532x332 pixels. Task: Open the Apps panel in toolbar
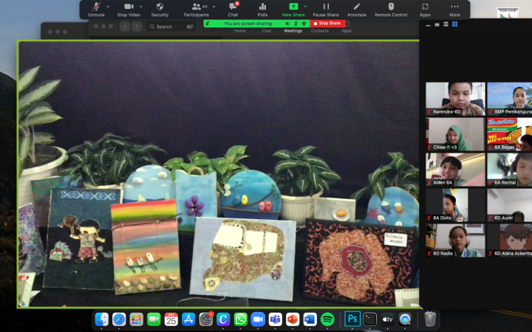[x=425, y=9]
